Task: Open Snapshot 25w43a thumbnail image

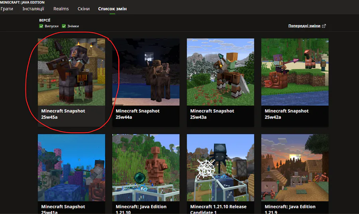Action: (x=221, y=72)
